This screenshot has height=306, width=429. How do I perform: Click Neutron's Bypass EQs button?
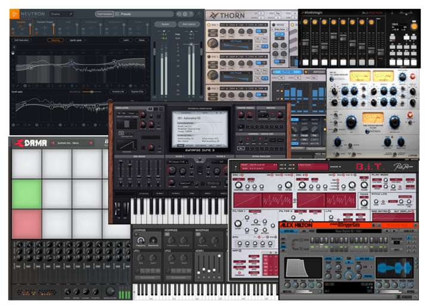138,92
